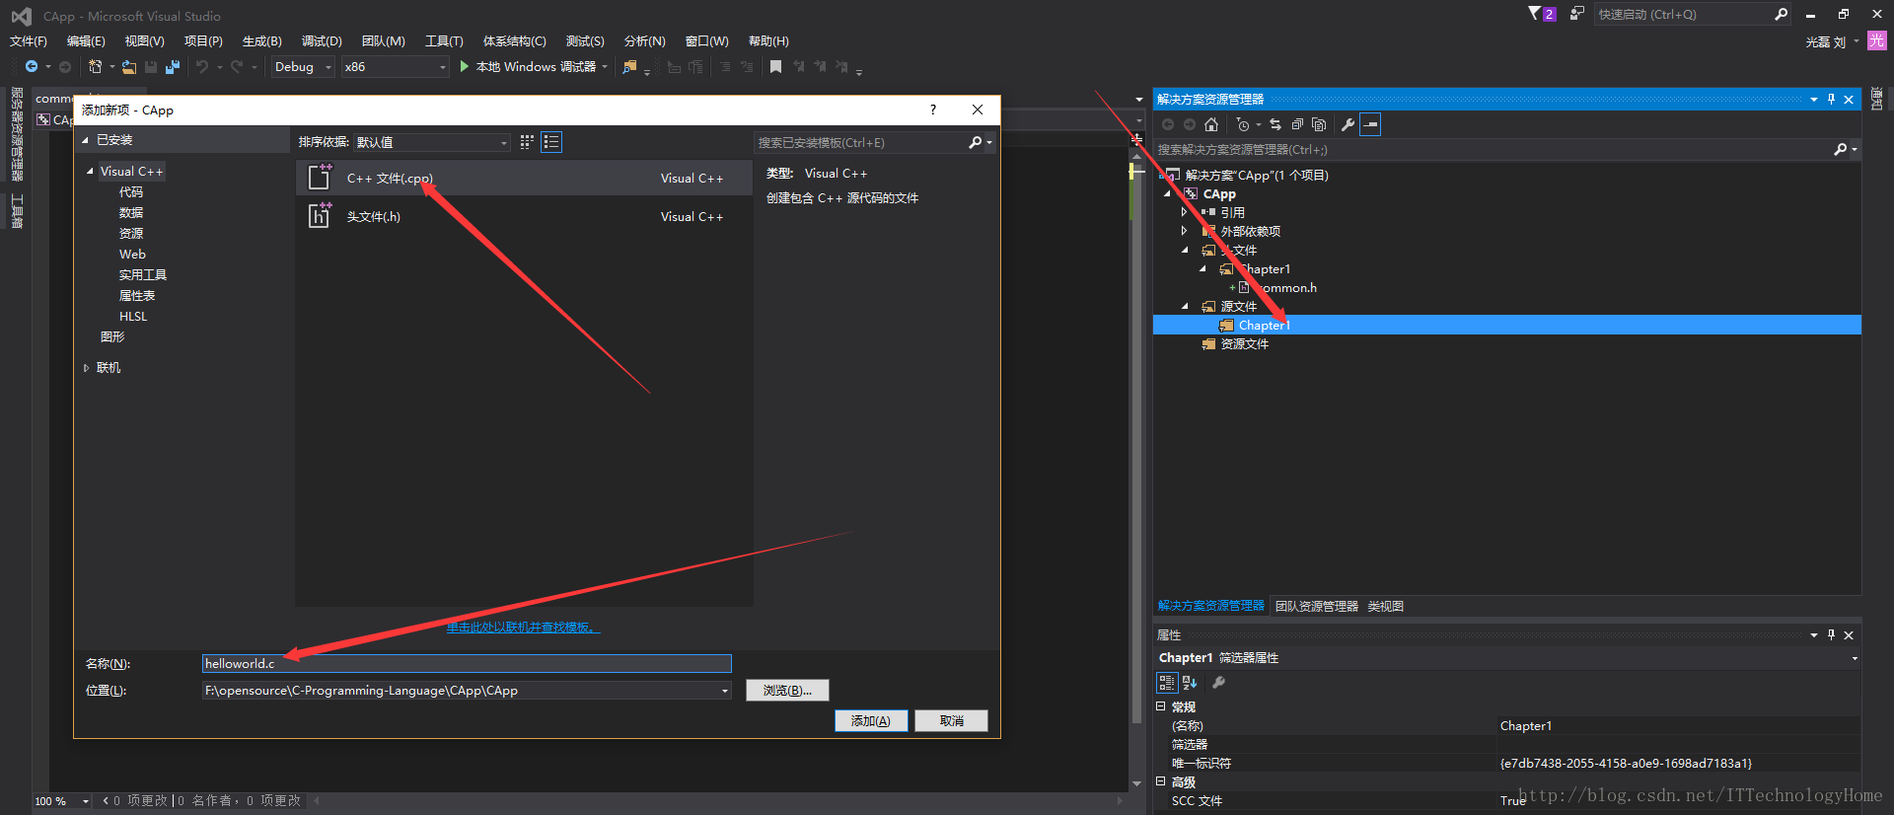Select the 头文件(.h) template
Viewport: 1894px width, 815px height.
[524, 216]
